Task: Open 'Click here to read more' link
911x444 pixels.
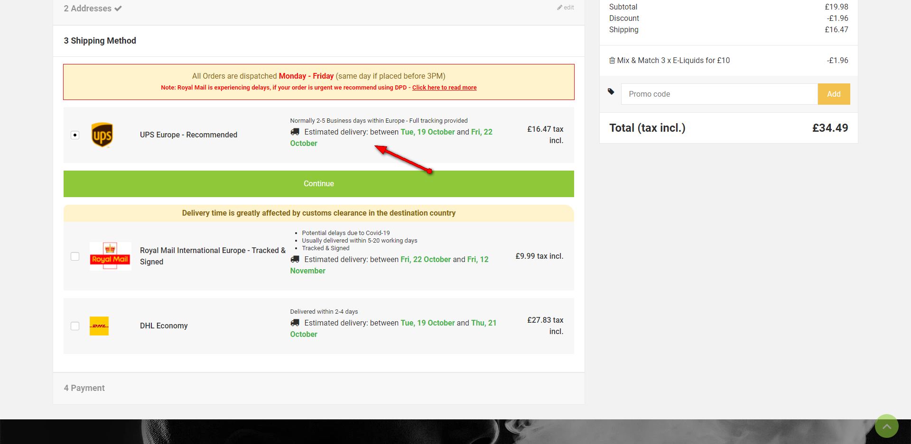Action: tap(445, 88)
